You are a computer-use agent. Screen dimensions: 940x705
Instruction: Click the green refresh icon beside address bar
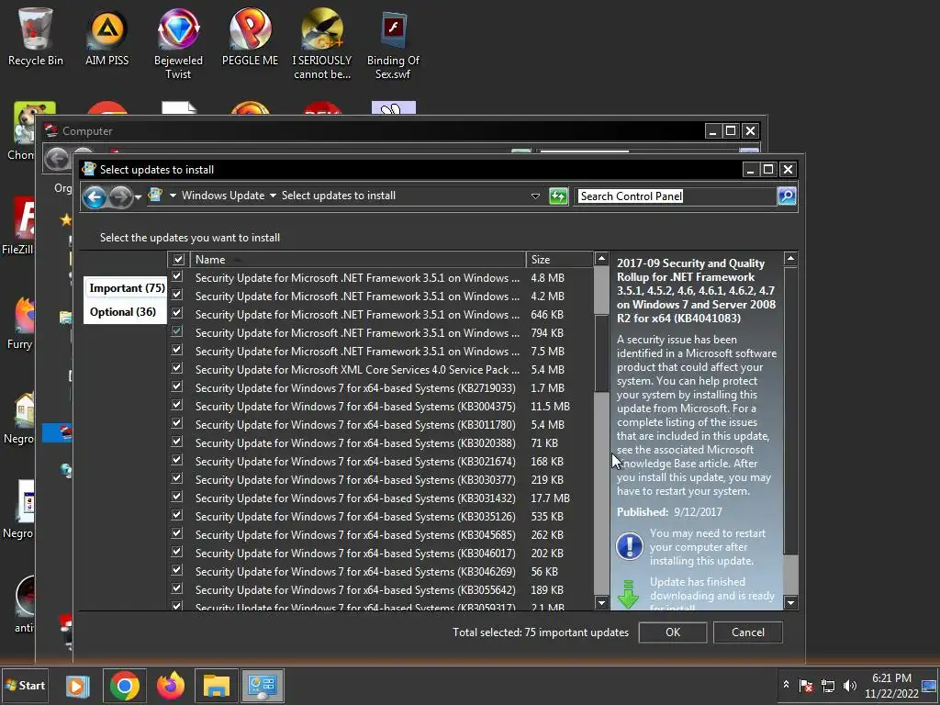click(x=558, y=196)
